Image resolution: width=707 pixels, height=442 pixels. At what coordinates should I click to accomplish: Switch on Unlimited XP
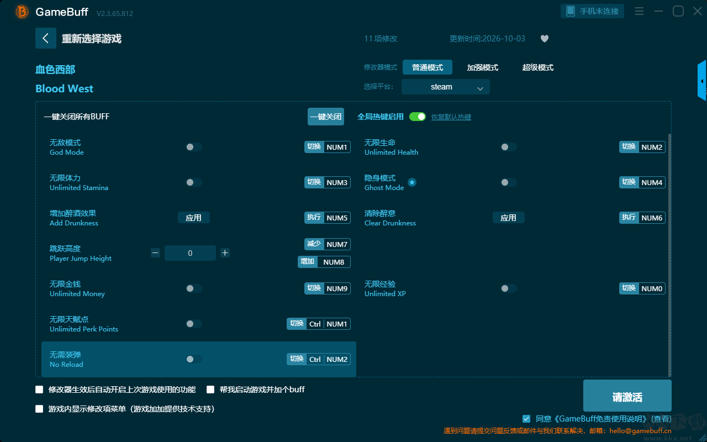pyautogui.click(x=509, y=288)
